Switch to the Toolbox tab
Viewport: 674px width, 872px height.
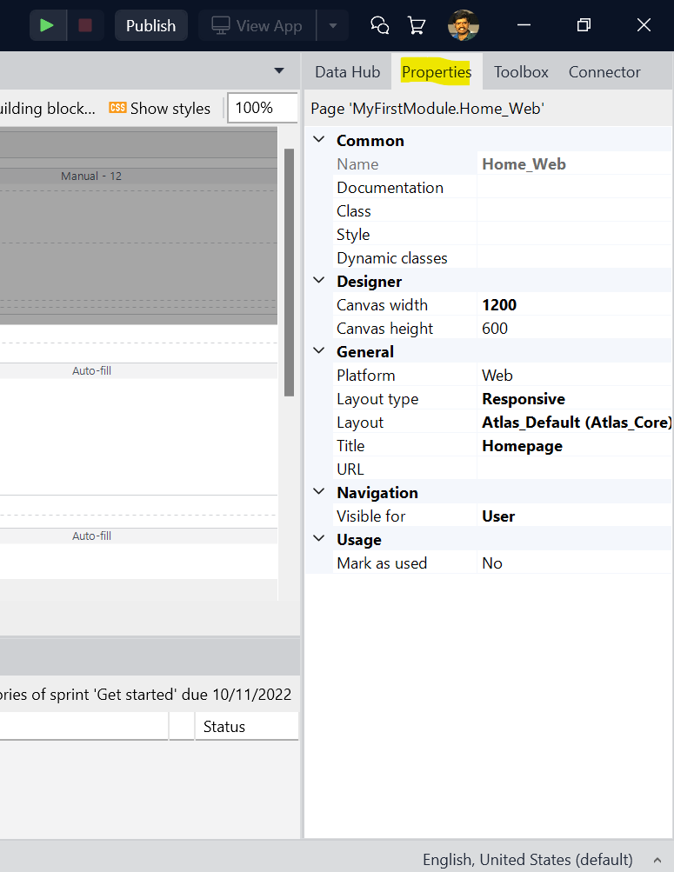point(521,72)
